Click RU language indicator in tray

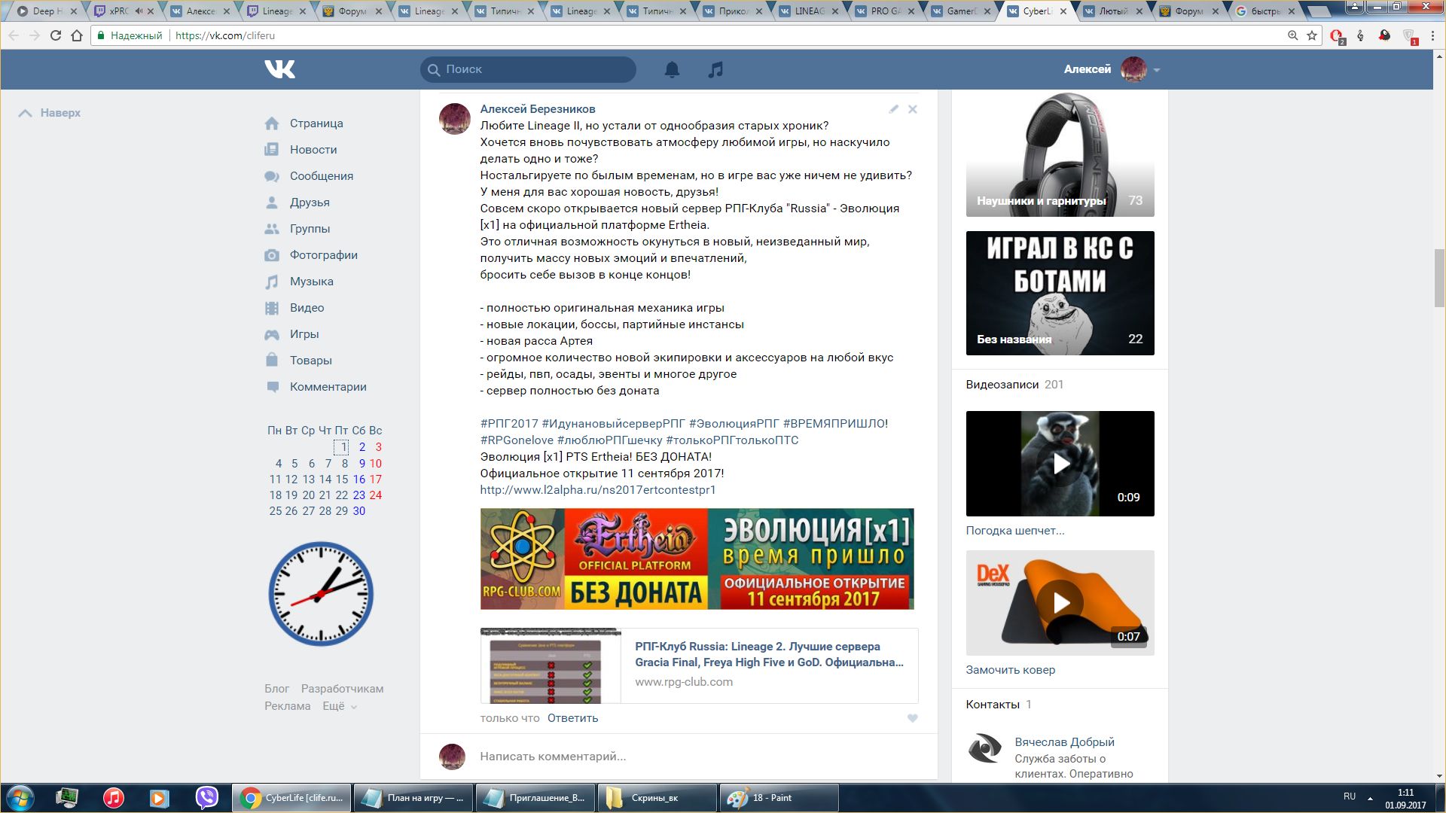(x=1349, y=796)
